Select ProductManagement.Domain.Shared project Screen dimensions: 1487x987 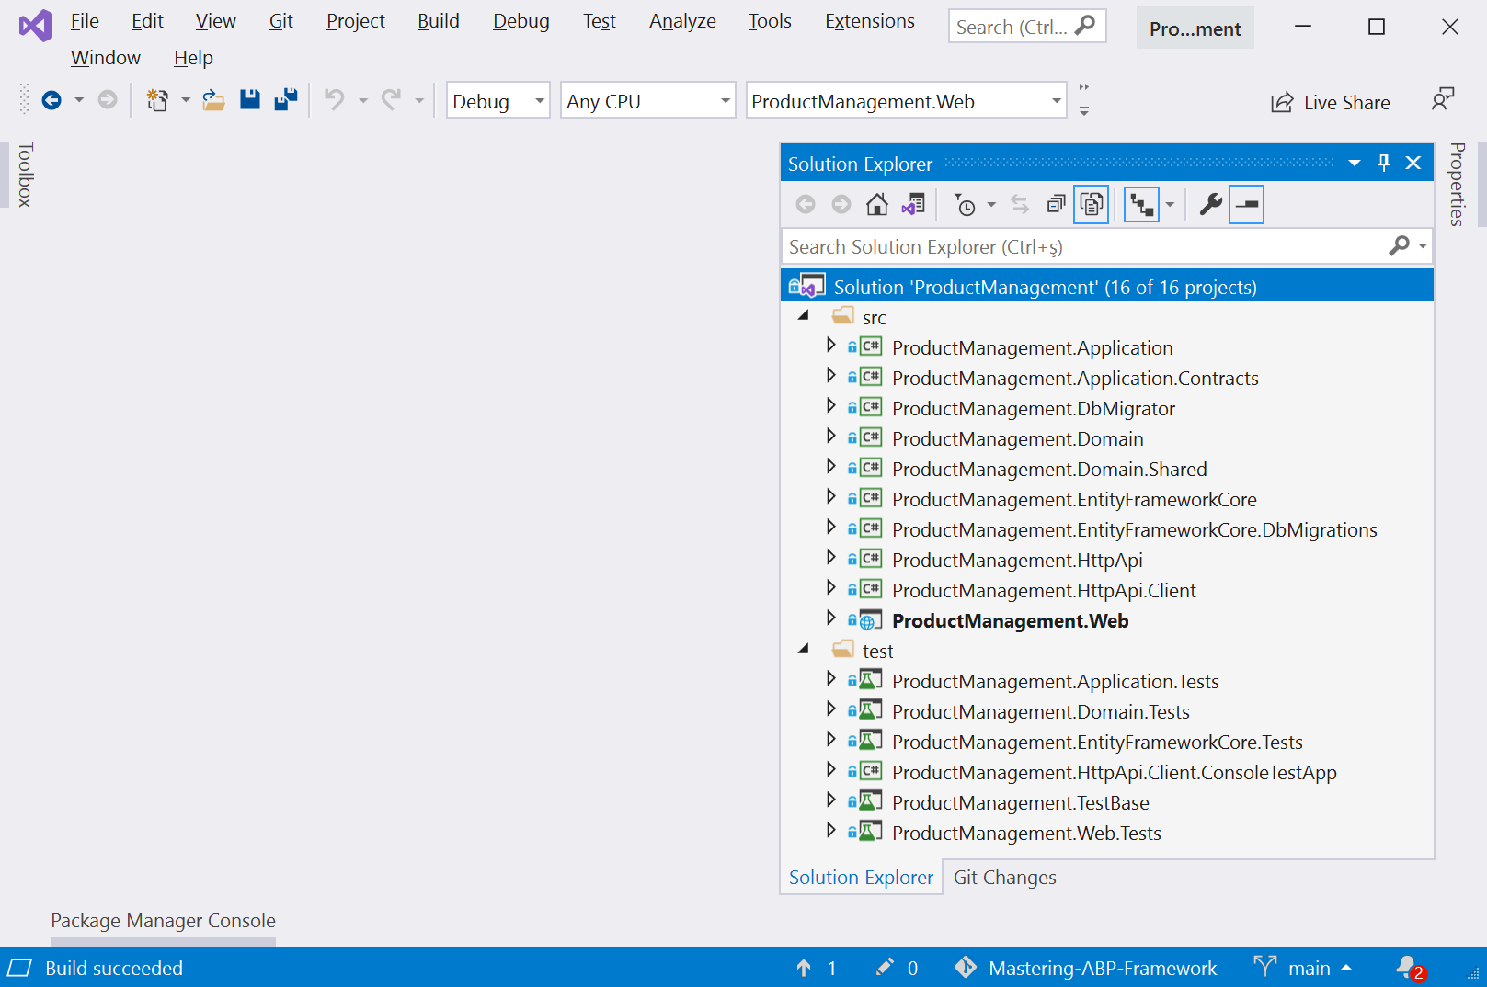click(x=1049, y=469)
